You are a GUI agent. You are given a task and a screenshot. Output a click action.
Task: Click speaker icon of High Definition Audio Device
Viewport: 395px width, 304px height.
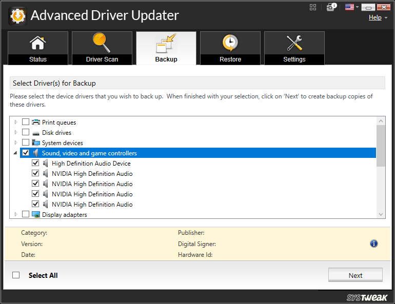(45, 164)
